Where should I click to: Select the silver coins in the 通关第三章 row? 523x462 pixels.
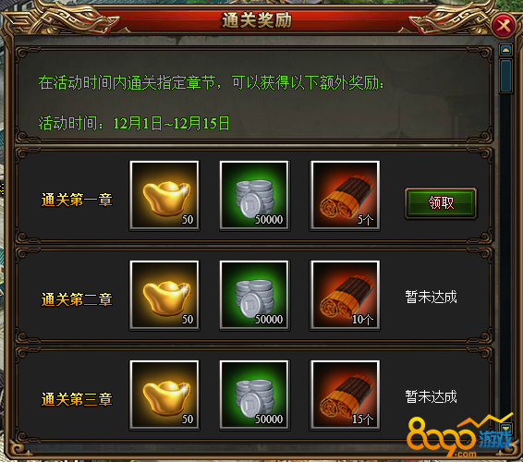(254, 395)
